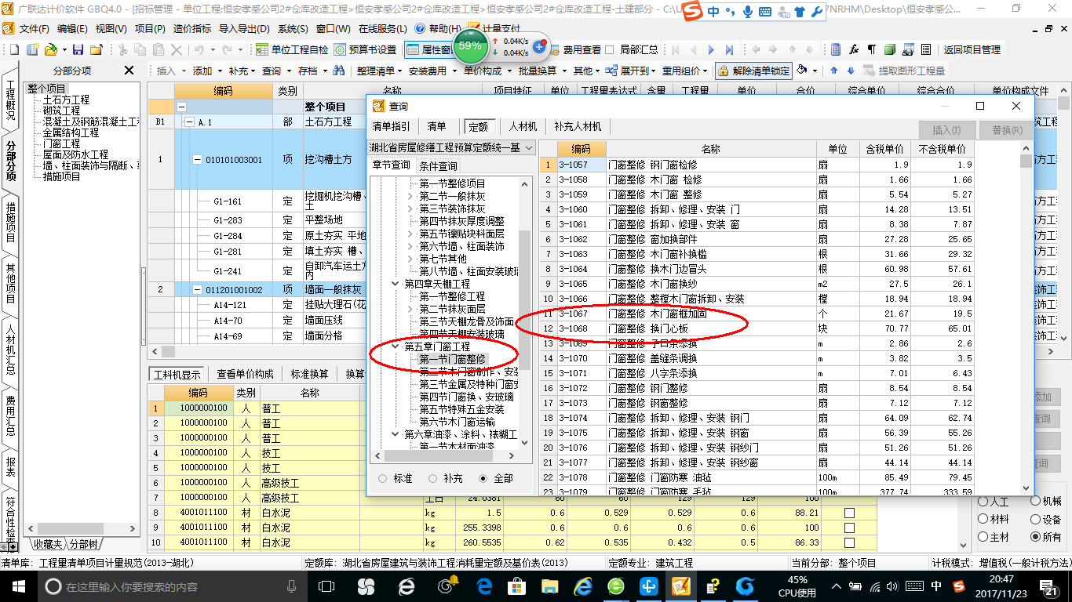Click the blue move-up arrow icon
The height and width of the screenshot is (602, 1072).
tap(833, 71)
